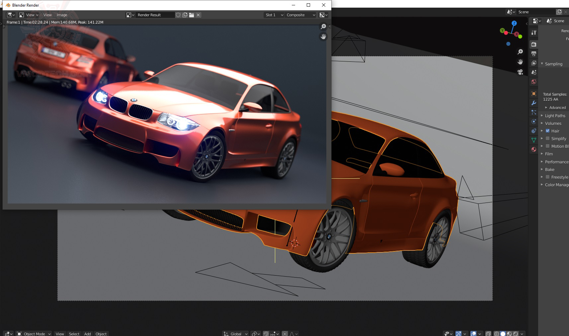The width and height of the screenshot is (569, 336).
Task: Open the properties editor type dropdown
Action: [536, 21]
